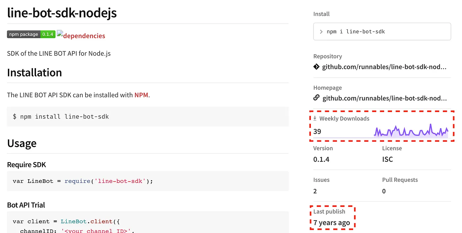Click the homepage chain-link icon
Image resolution: width=462 pixels, height=233 pixels.
(316, 98)
